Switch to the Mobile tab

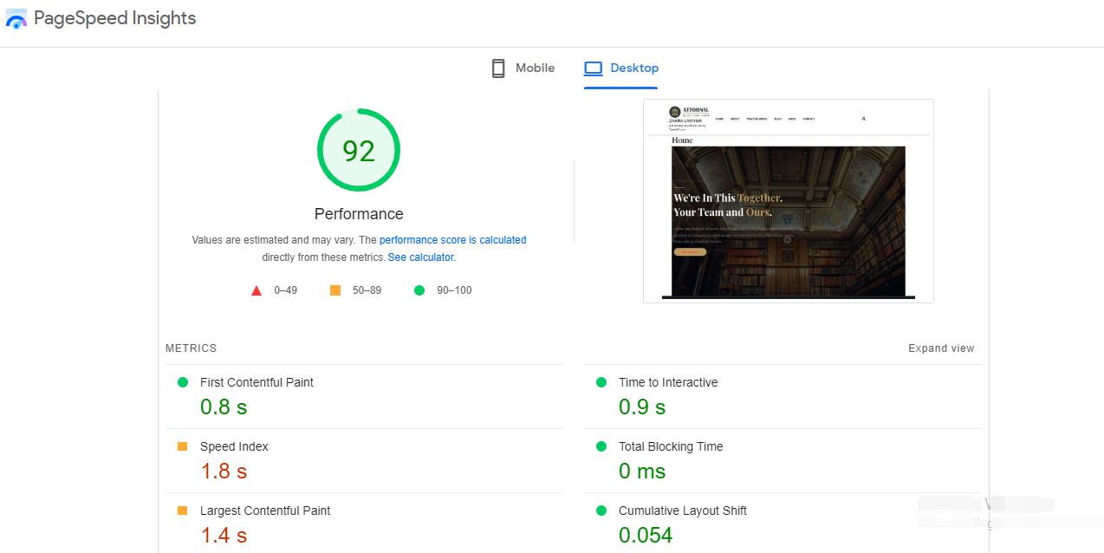pos(523,68)
